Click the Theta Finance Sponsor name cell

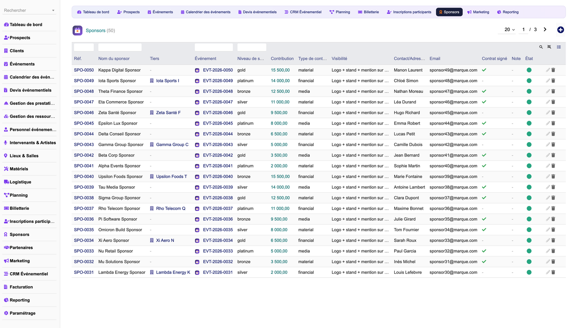click(120, 91)
